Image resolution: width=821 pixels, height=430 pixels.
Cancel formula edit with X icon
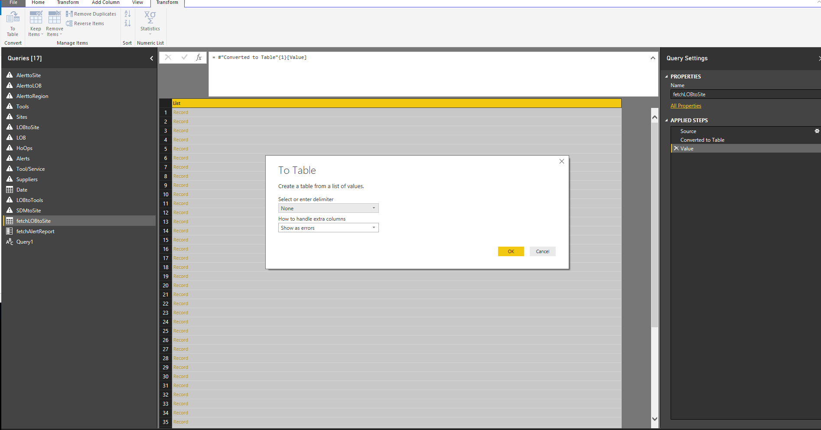[168, 57]
